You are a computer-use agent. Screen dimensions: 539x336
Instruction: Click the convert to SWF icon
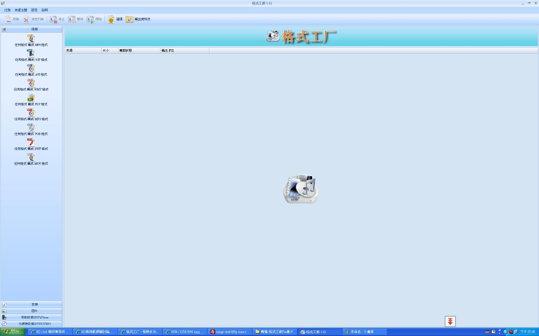pyautogui.click(x=31, y=142)
